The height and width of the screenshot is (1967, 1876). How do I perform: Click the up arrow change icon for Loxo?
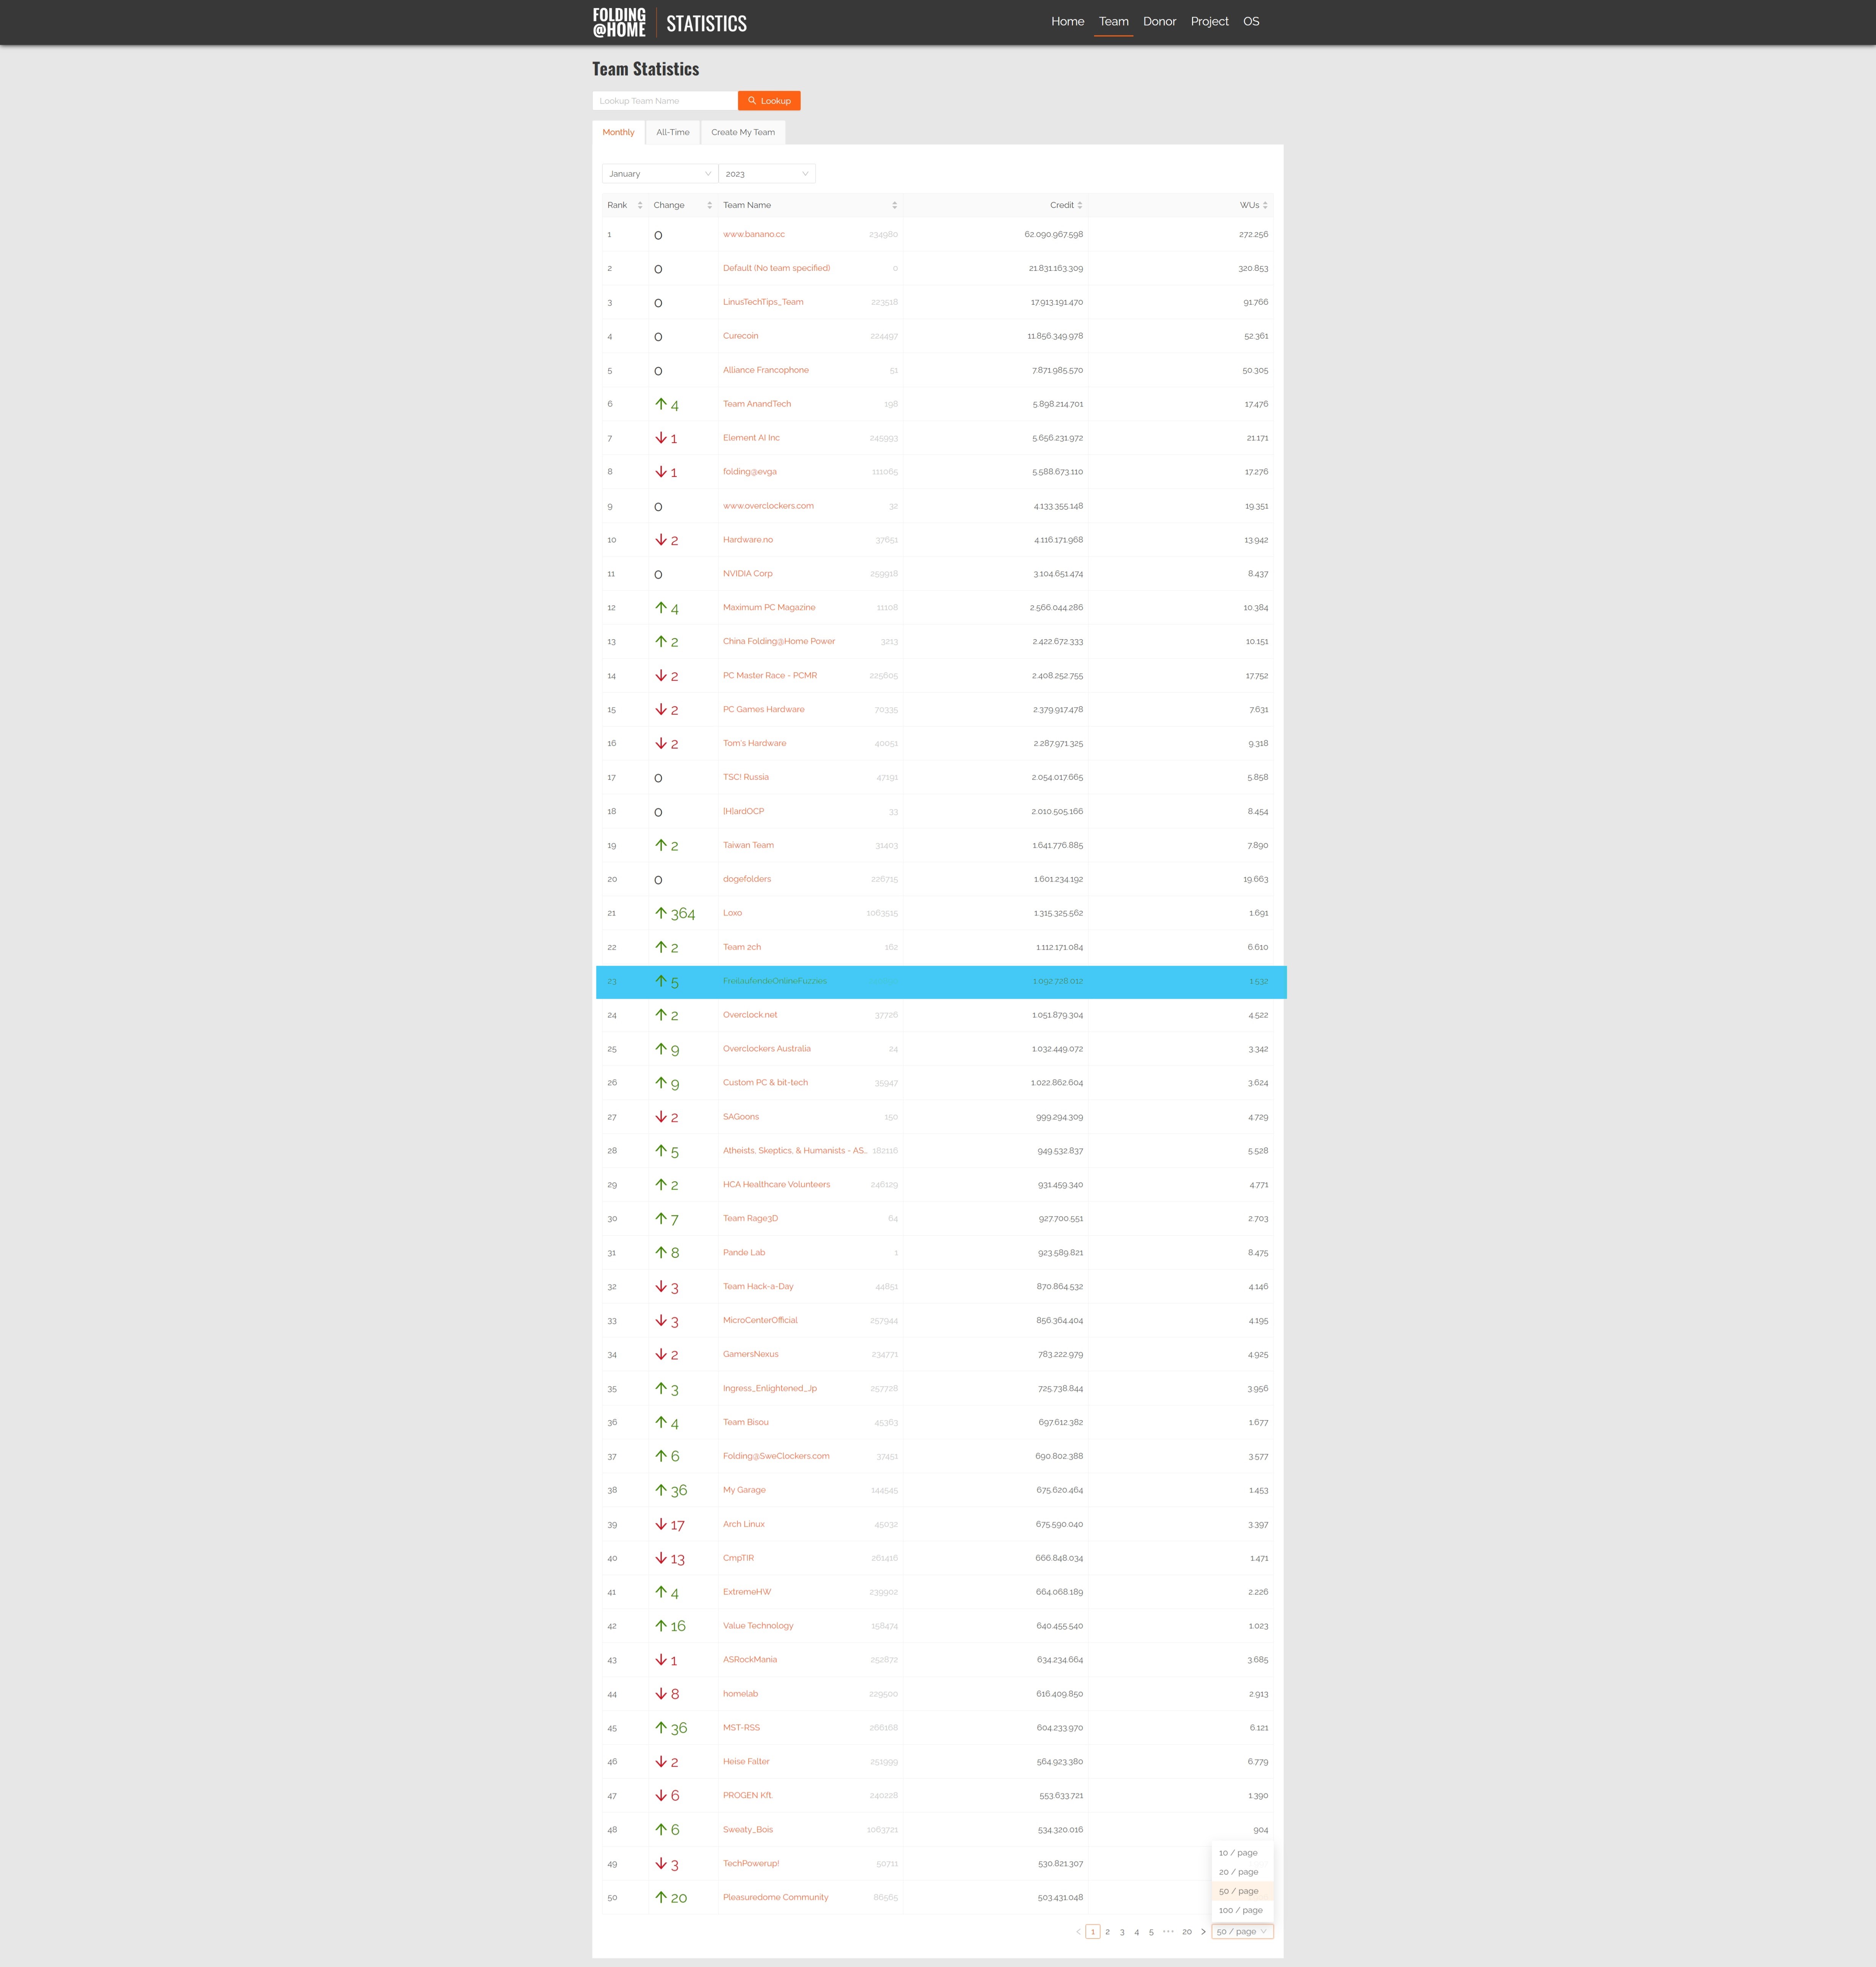point(661,913)
